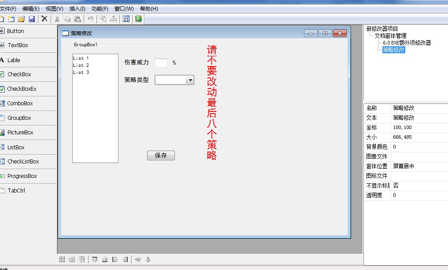
Task: Paste using the clipboard toolbar icon
Action: coord(78,19)
